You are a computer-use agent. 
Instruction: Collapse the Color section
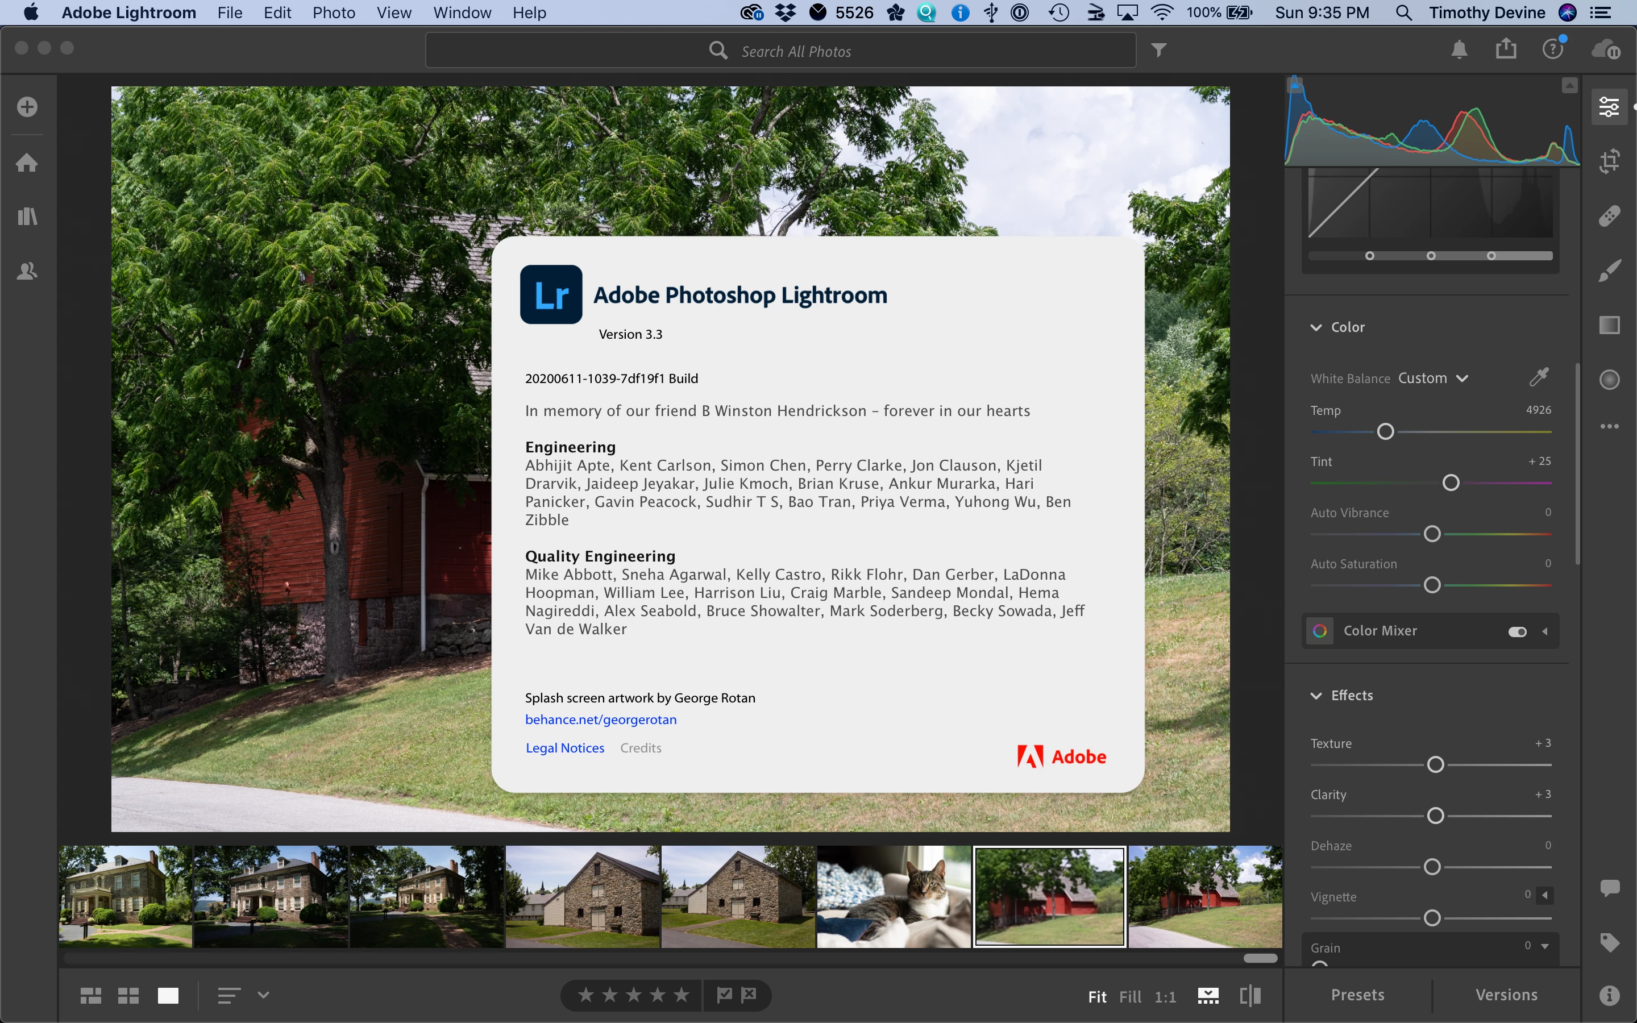point(1316,327)
